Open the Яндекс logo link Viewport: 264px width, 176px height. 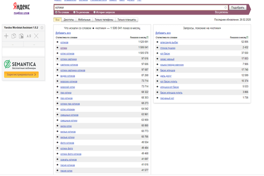click(x=22, y=7)
